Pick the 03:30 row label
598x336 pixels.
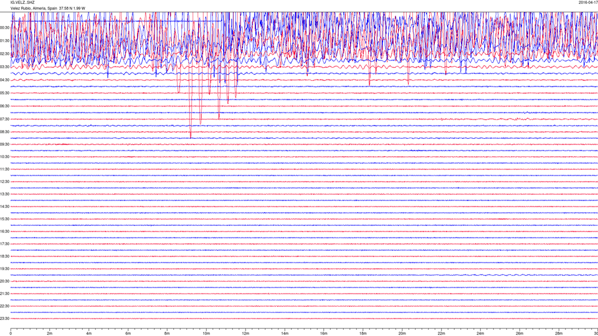tap(4, 67)
